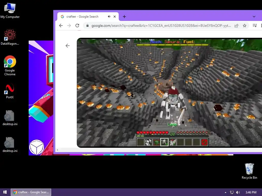Go forward in Chrome browser
This screenshot has width=262, height=196.
point(69,26)
